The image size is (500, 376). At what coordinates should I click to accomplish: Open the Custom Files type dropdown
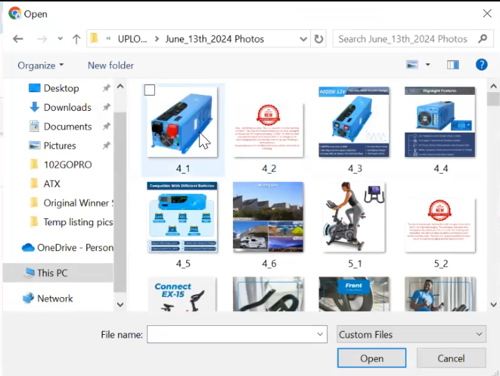tap(411, 335)
